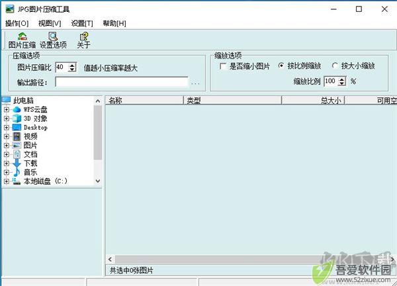
Task: Expand the WPS云盘 tree node
Action: pos(7,110)
